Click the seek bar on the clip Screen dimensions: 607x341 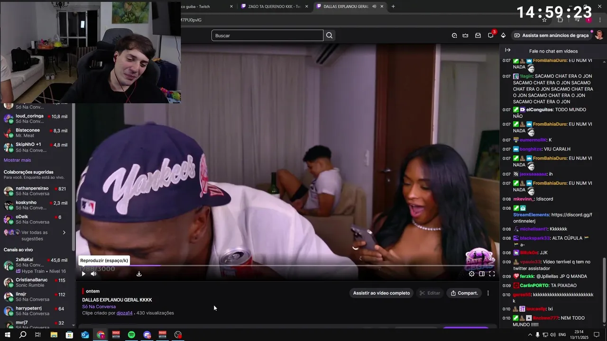pos(288,265)
